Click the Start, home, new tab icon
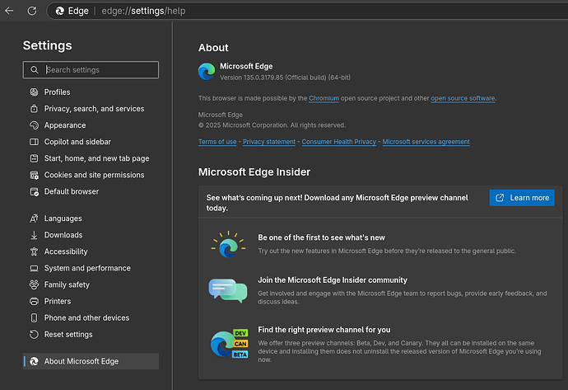This screenshot has width=568, height=390. coord(34,158)
